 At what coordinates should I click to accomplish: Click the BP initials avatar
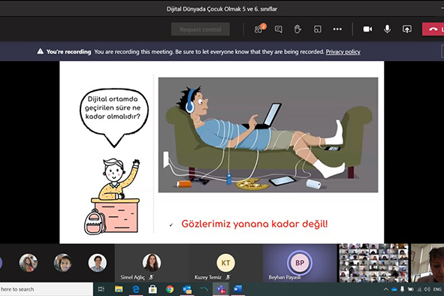300,263
